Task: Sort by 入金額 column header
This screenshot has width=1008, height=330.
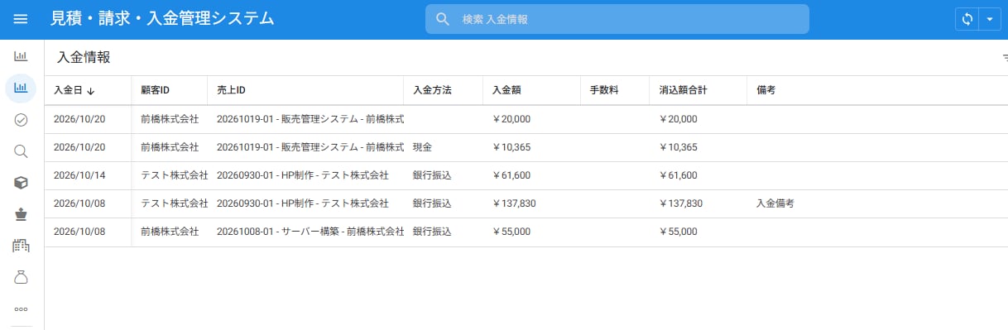Action: point(506,90)
